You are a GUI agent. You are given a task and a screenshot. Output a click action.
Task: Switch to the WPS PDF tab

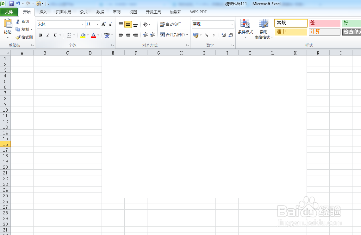coord(198,12)
